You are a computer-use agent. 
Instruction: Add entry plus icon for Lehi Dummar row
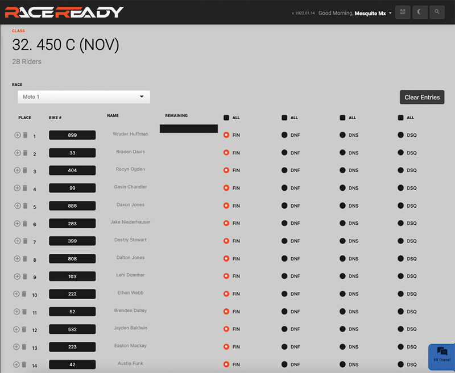coord(17,276)
